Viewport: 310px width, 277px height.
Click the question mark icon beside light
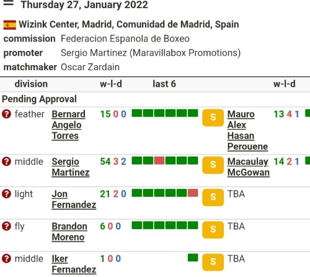(6, 194)
